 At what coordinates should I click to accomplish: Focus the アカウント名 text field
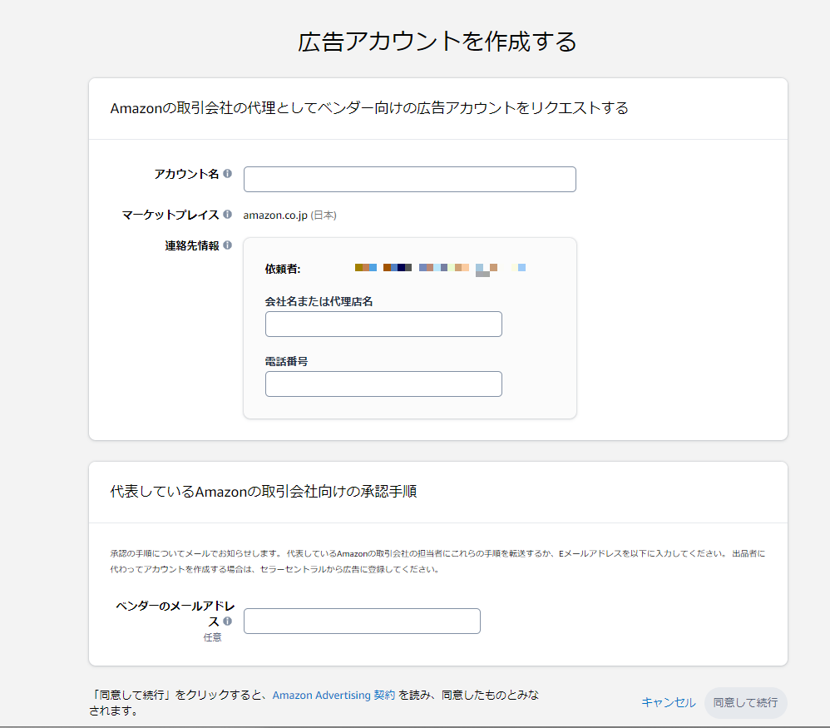409,179
